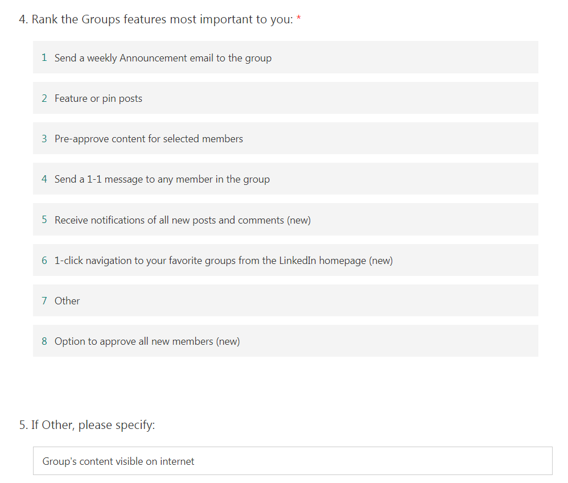Select 'Option to approve all new members' row
568x483 pixels.
(x=286, y=341)
